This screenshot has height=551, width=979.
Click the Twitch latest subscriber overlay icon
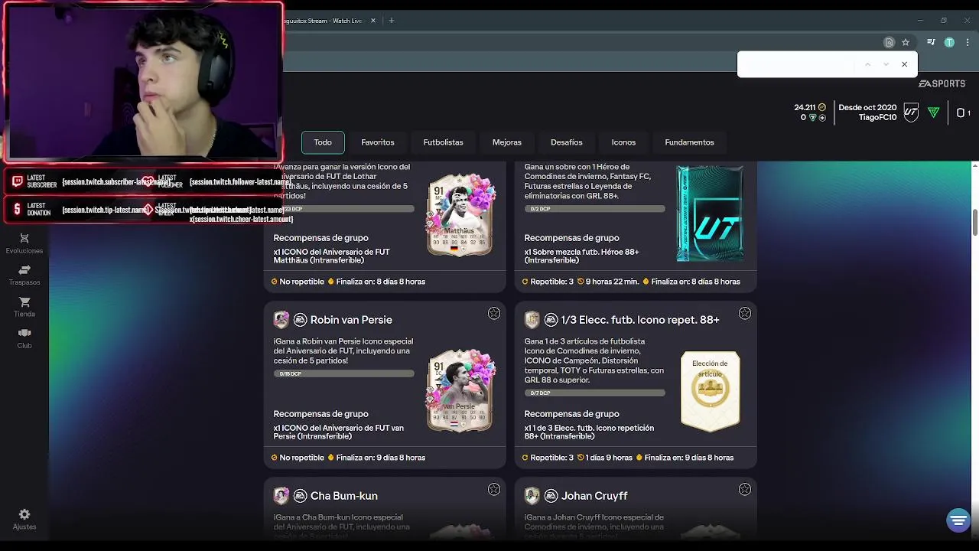[18, 181]
